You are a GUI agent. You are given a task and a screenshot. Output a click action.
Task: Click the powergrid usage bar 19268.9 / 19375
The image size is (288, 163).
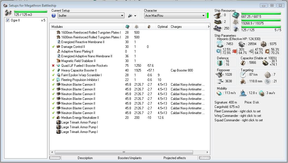click(261, 20)
